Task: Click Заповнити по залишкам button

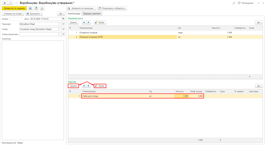Action: (81, 8)
